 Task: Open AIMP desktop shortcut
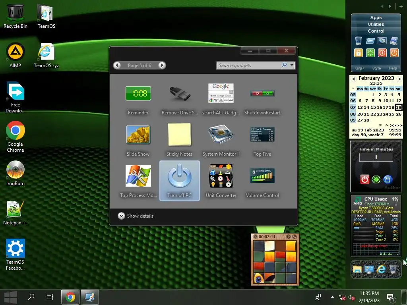point(16,55)
